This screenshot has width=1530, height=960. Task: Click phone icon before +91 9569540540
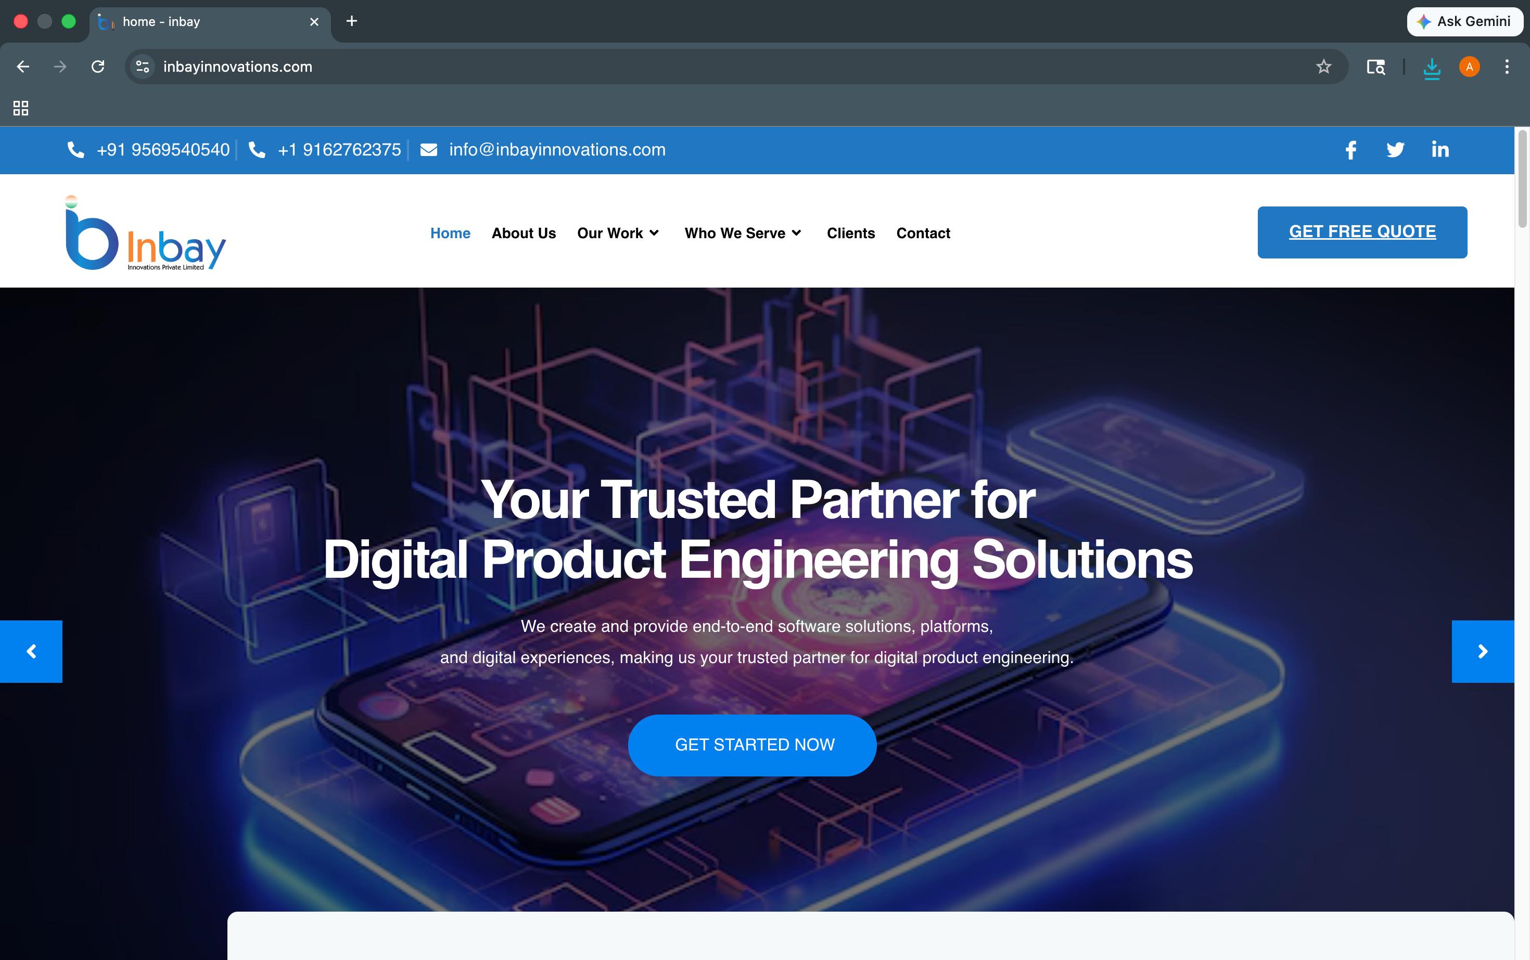coord(75,150)
